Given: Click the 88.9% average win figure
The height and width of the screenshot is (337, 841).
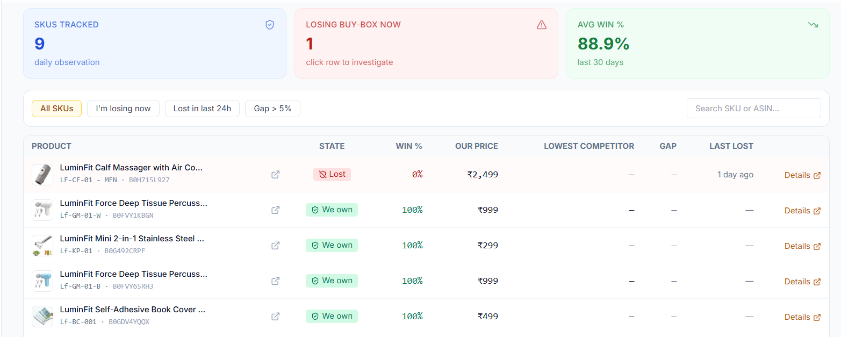Looking at the screenshot, I should (603, 44).
